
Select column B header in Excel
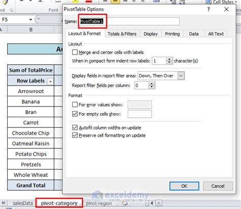click(x=31, y=30)
